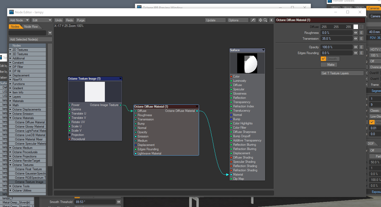
Task: Click the Surface node preview thumbnail
Action: coord(247,63)
